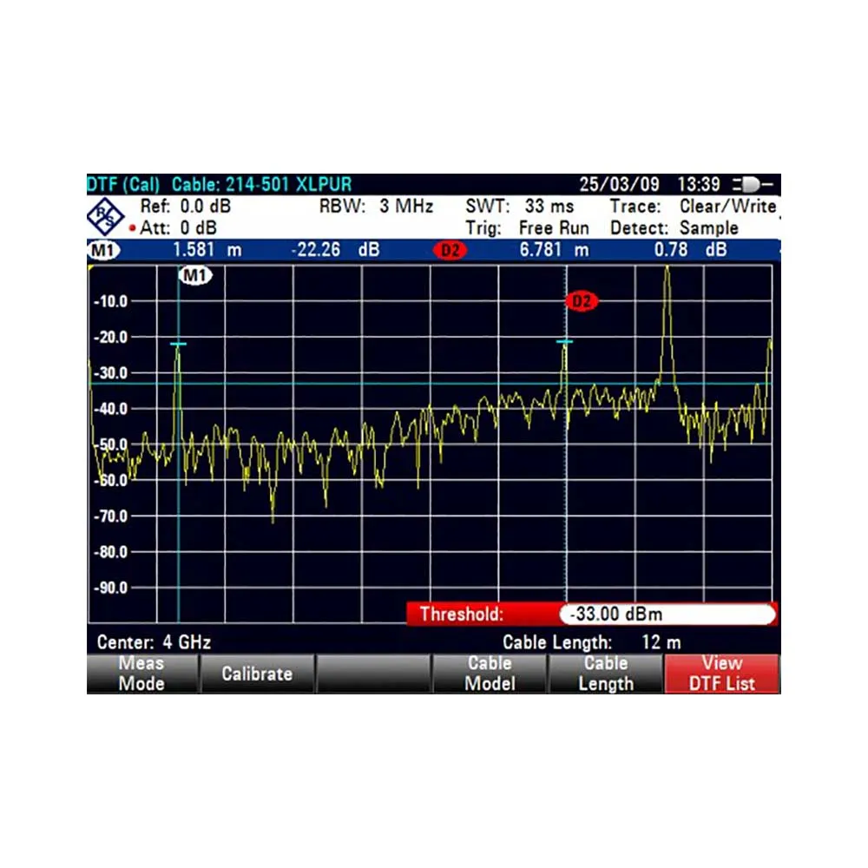This screenshot has width=868, height=868.
Task: Select the 0.78 dB delta value
Action: pyautogui.click(x=690, y=250)
